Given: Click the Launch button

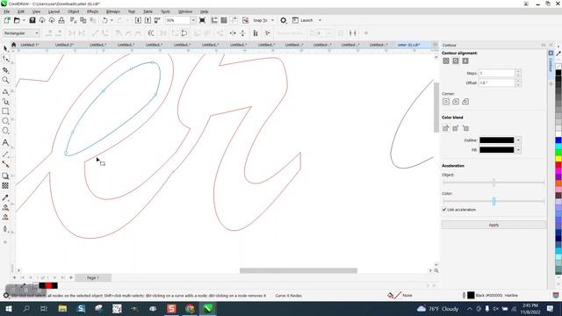Looking at the screenshot, I should (x=303, y=20).
